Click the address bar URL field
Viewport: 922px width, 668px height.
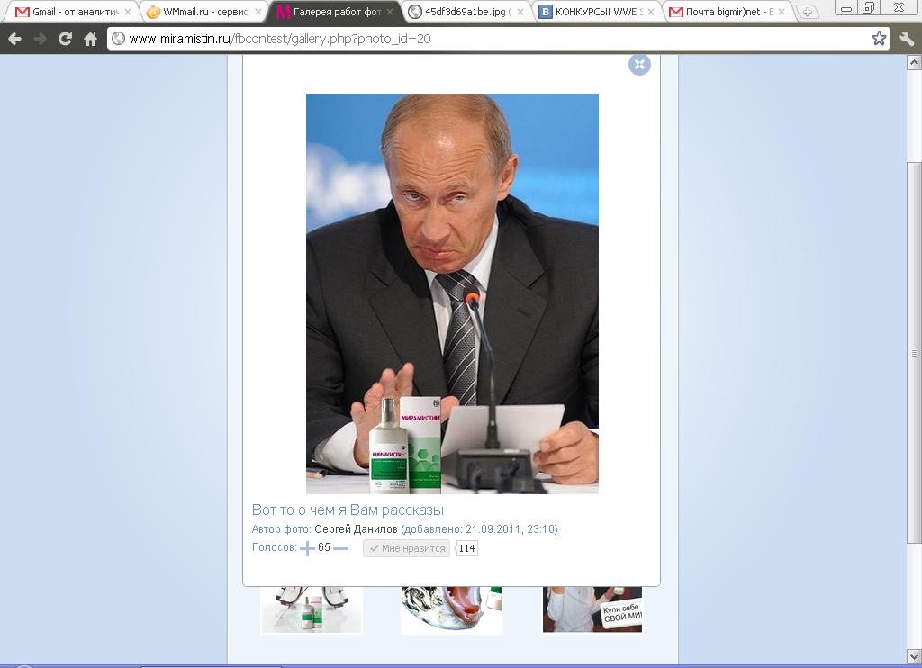491,39
